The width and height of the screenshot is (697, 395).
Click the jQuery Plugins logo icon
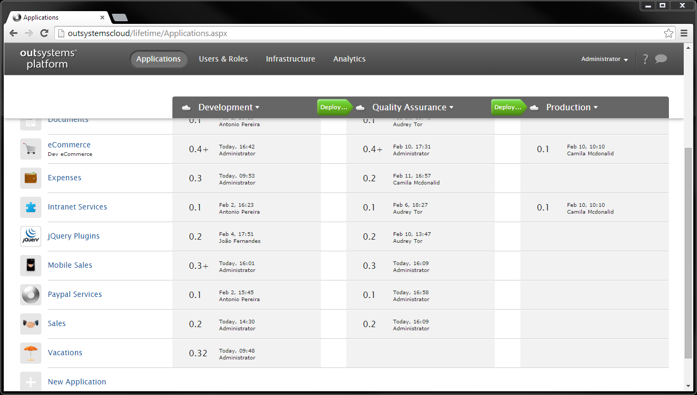pyautogui.click(x=31, y=236)
